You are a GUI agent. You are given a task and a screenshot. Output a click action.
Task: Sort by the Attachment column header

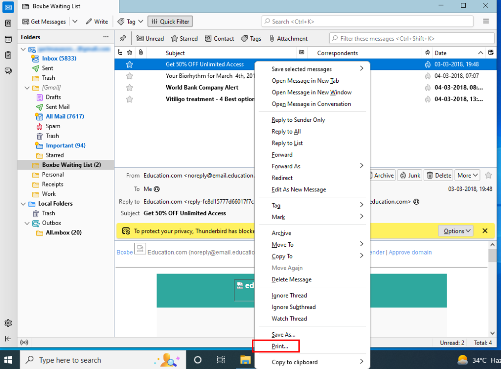(x=140, y=53)
